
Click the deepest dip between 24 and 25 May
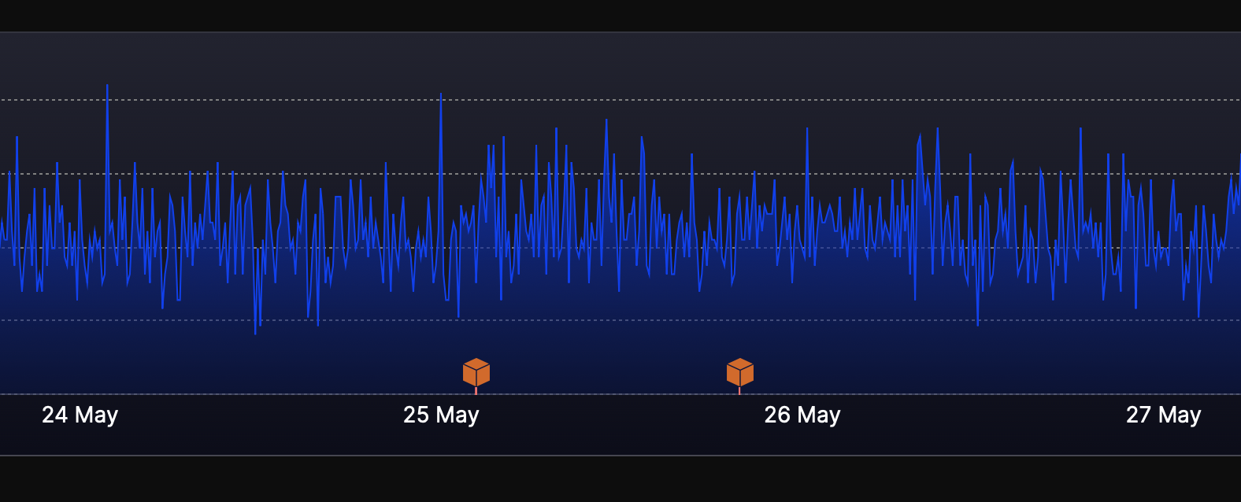pos(255,334)
